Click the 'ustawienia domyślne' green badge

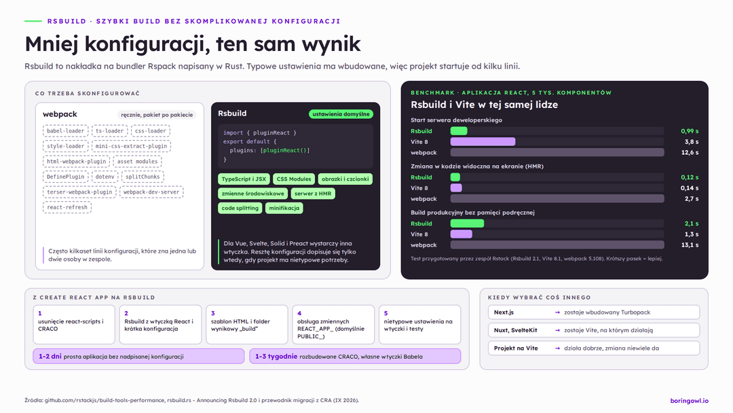click(x=341, y=114)
